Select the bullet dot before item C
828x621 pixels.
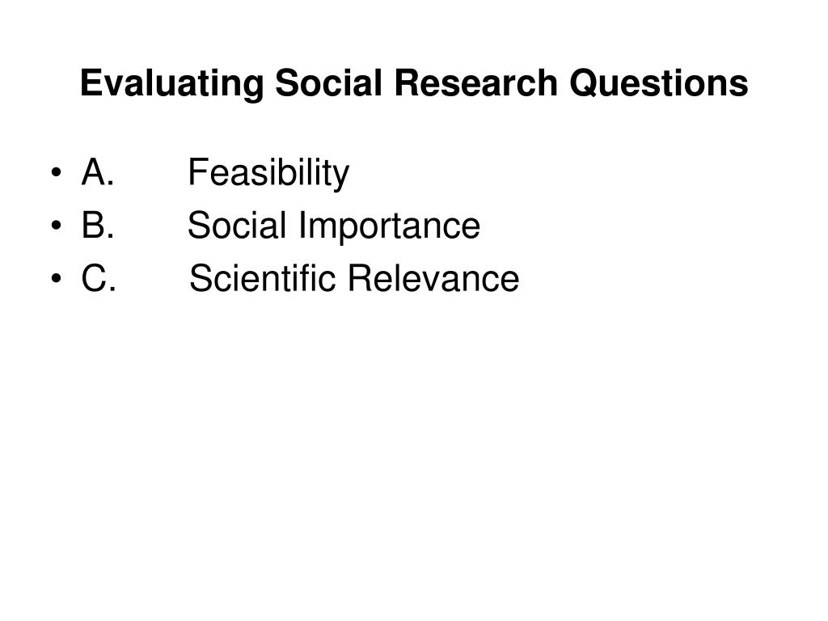coord(57,278)
